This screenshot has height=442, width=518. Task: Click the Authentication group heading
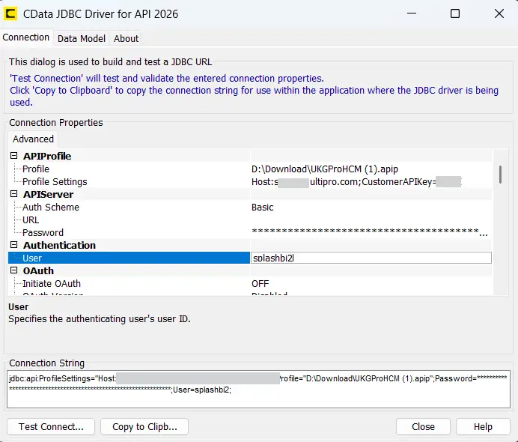click(59, 245)
